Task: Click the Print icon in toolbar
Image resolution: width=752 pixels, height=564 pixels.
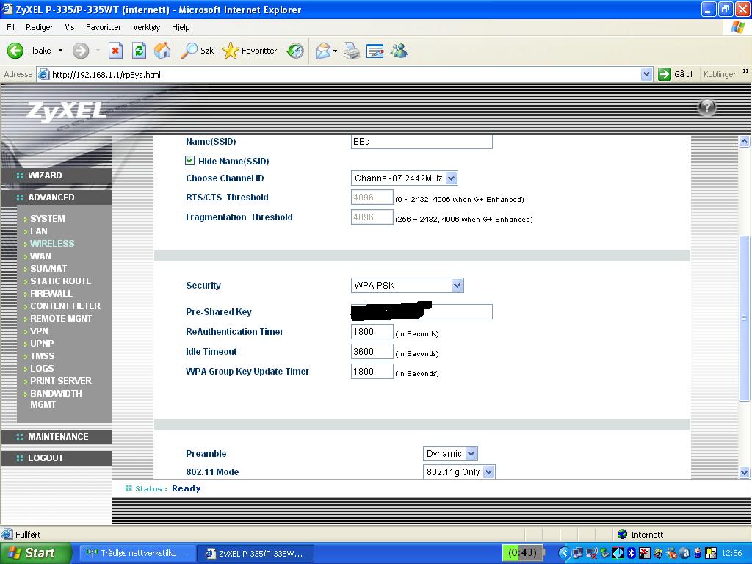Action: point(352,51)
